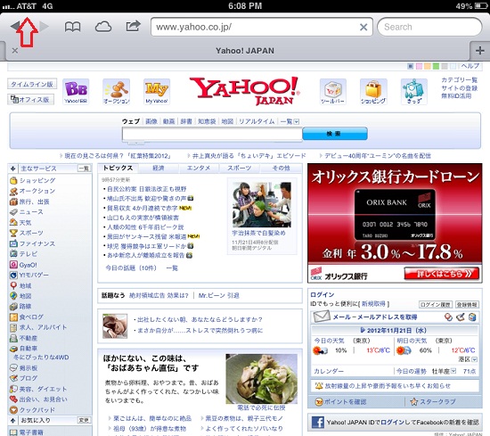Open the ショッピング bag icon near logo
Image resolution: width=490 pixels, height=436 pixels.
click(x=373, y=91)
